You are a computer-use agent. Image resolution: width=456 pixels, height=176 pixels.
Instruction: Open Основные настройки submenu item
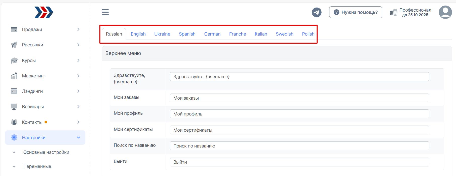(x=46, y=152)
